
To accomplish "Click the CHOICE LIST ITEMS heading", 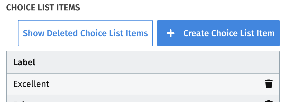I will coord(43,8).
